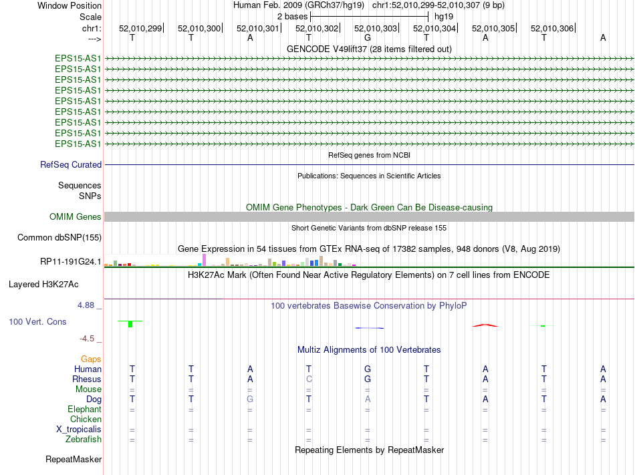Click the 2 bases scale bar

pos(369,17)
